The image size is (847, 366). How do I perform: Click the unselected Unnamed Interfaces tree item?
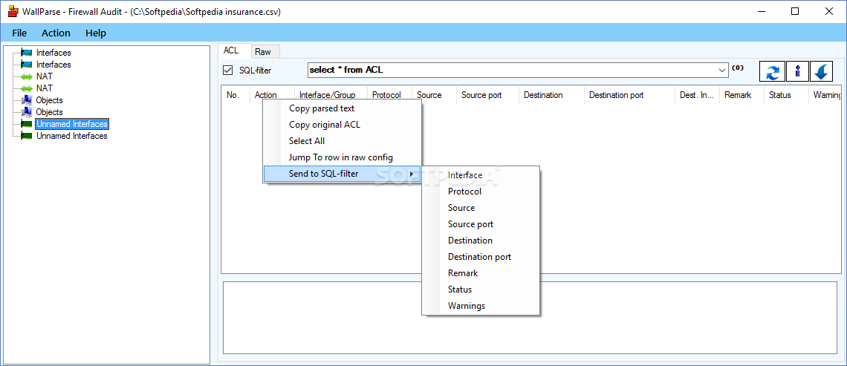click(x=72, y=136)
